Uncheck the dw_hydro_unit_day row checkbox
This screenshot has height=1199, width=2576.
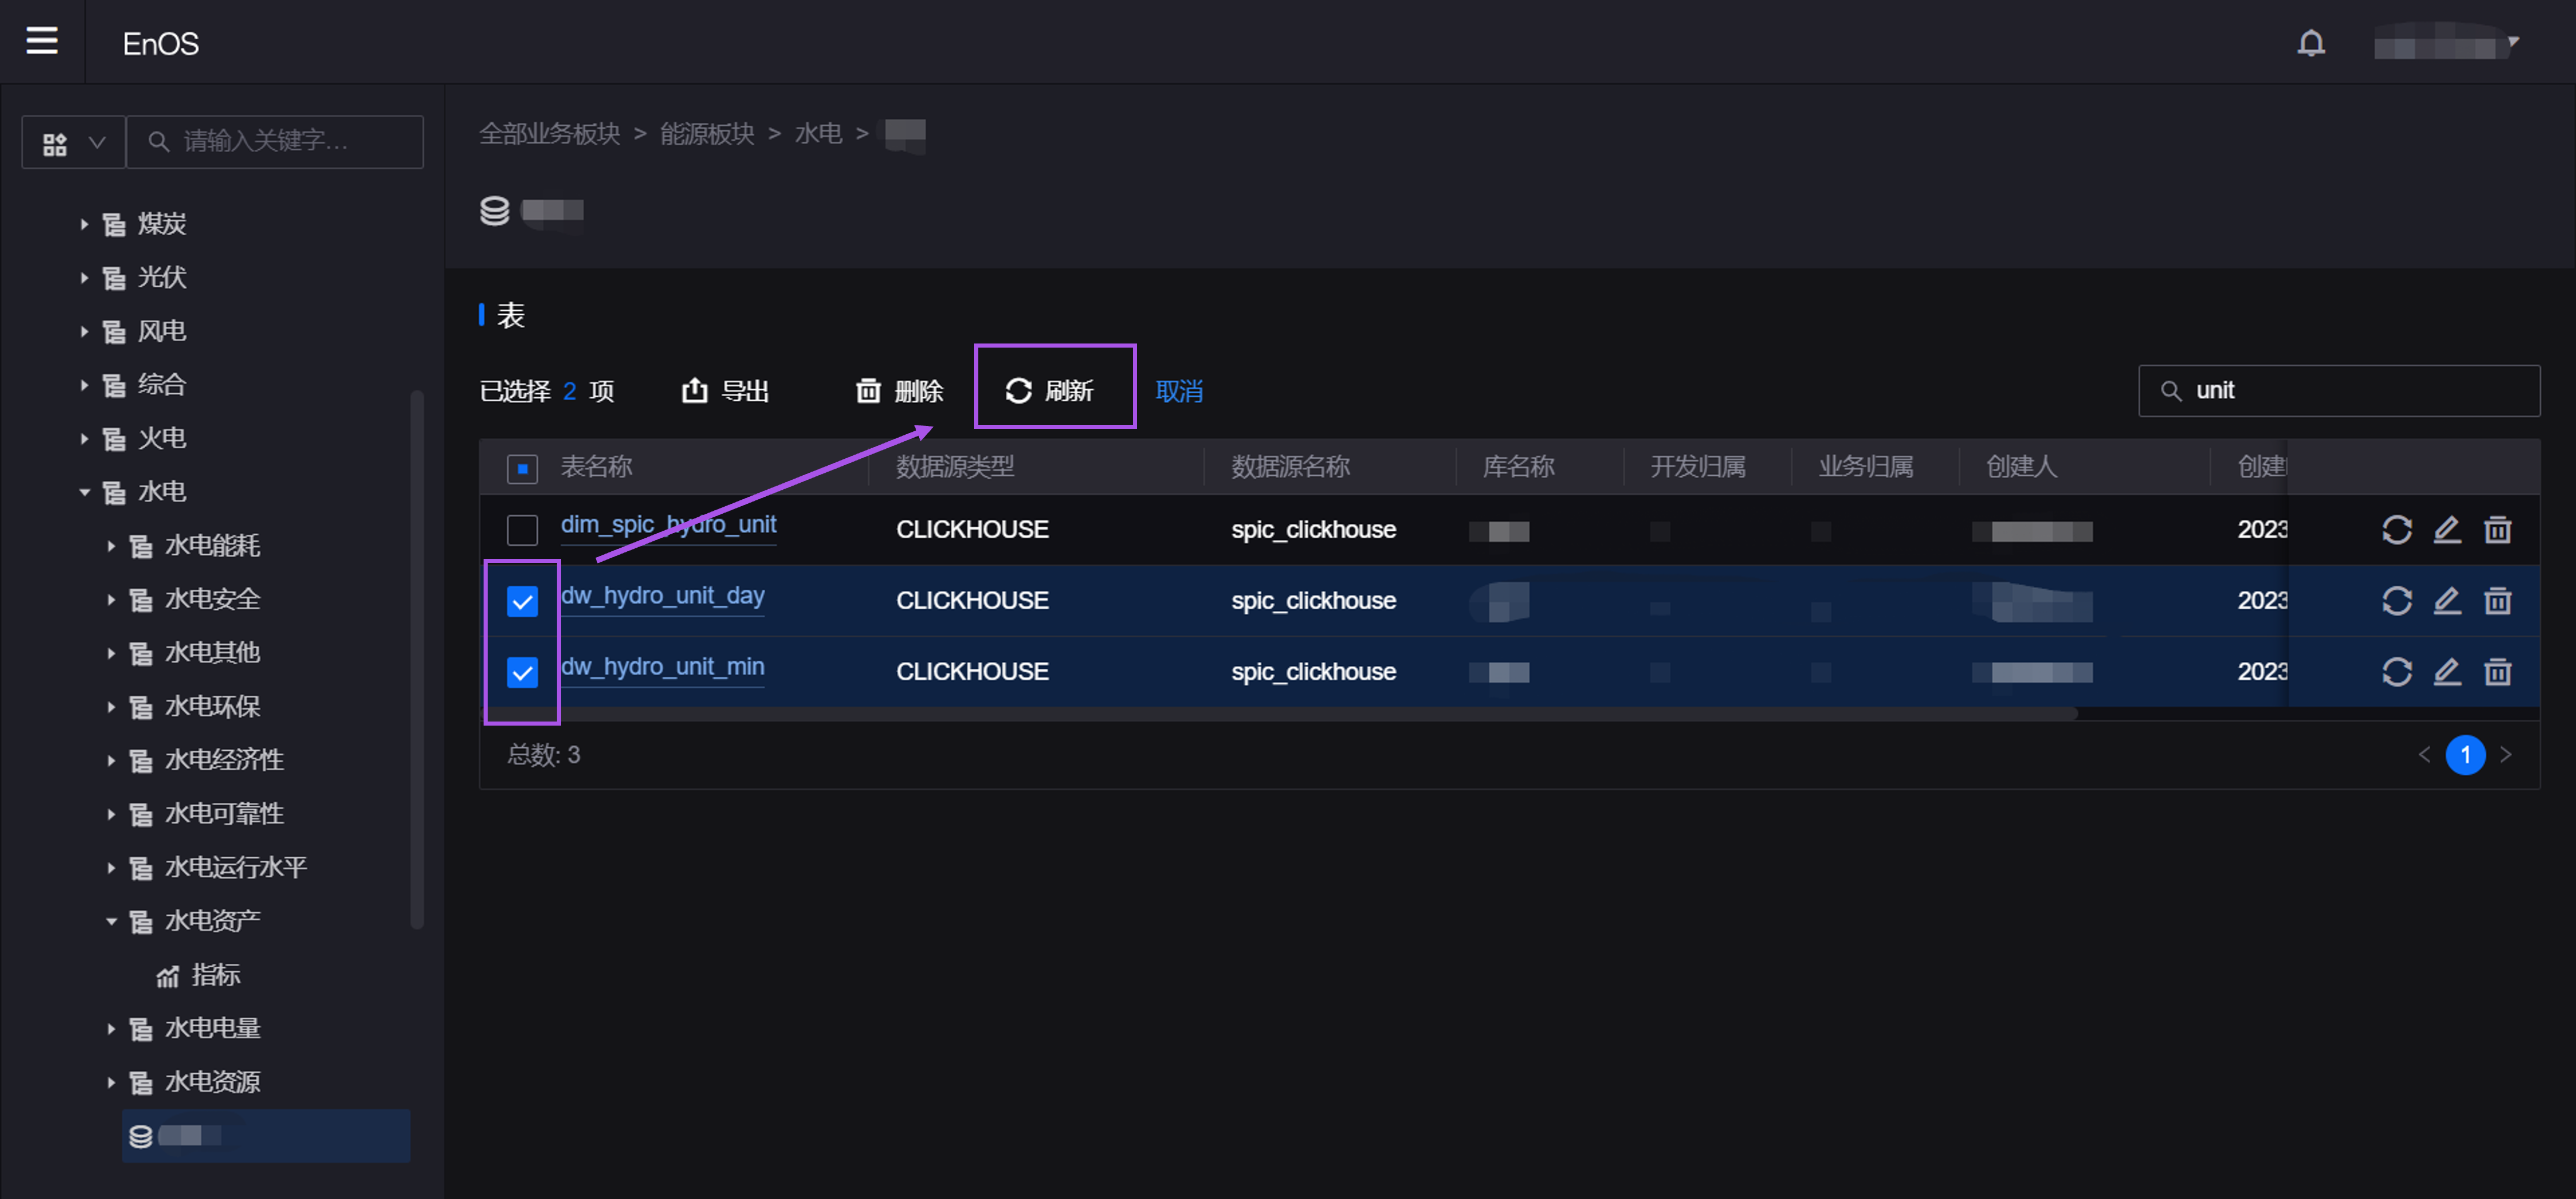522,602
